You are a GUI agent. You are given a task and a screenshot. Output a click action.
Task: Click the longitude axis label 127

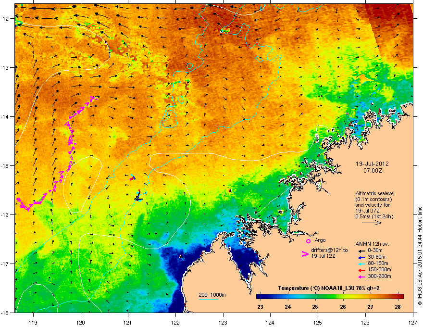pos(413,322)
